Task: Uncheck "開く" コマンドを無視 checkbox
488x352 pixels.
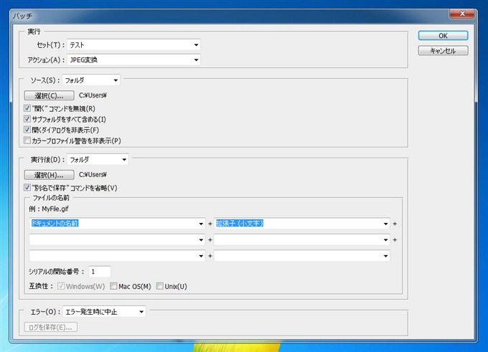Action: (x=27, y=108)
